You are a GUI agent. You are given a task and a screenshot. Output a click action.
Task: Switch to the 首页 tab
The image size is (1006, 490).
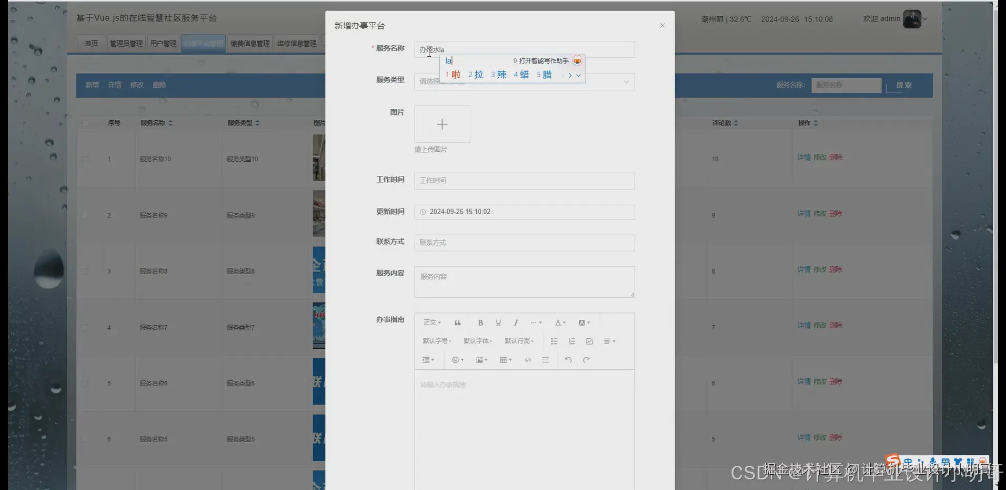coord(90,43)
